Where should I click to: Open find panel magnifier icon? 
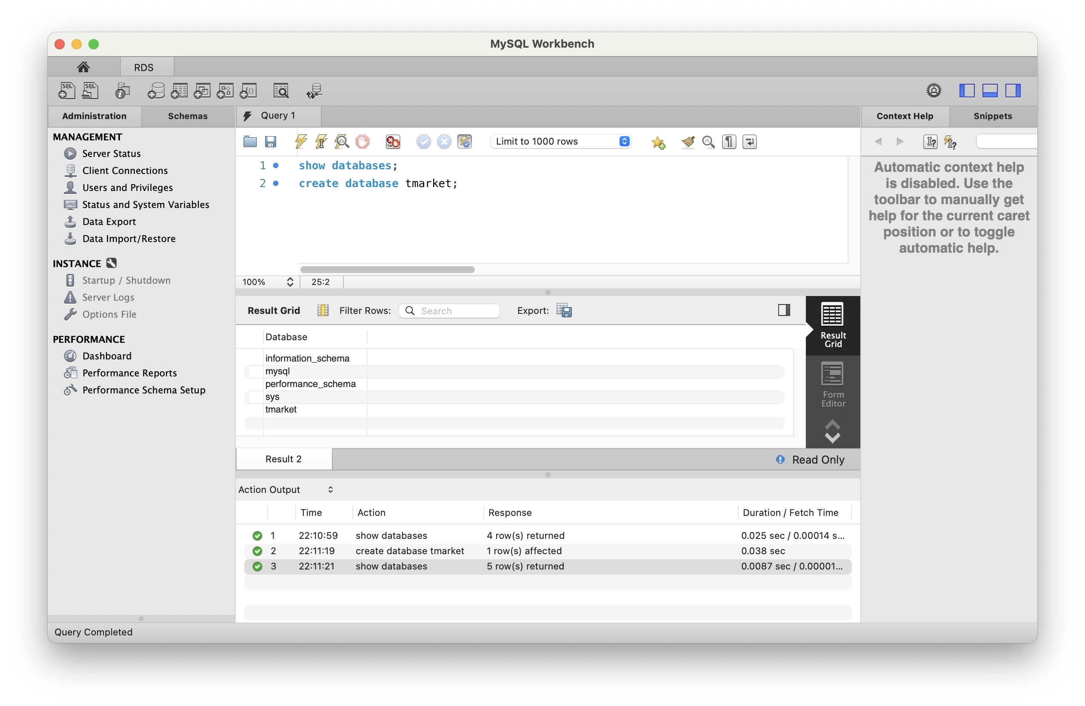pos(708,142)
